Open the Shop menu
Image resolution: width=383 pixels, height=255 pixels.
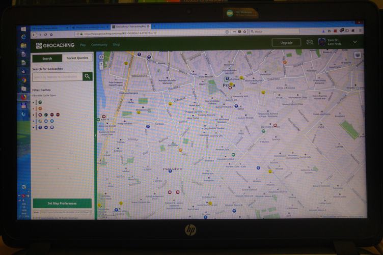[x=116, y=45]
